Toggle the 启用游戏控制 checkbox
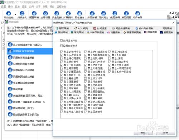 (61, 41)
